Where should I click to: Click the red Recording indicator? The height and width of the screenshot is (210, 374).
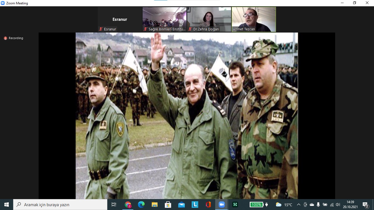point(5,38)
